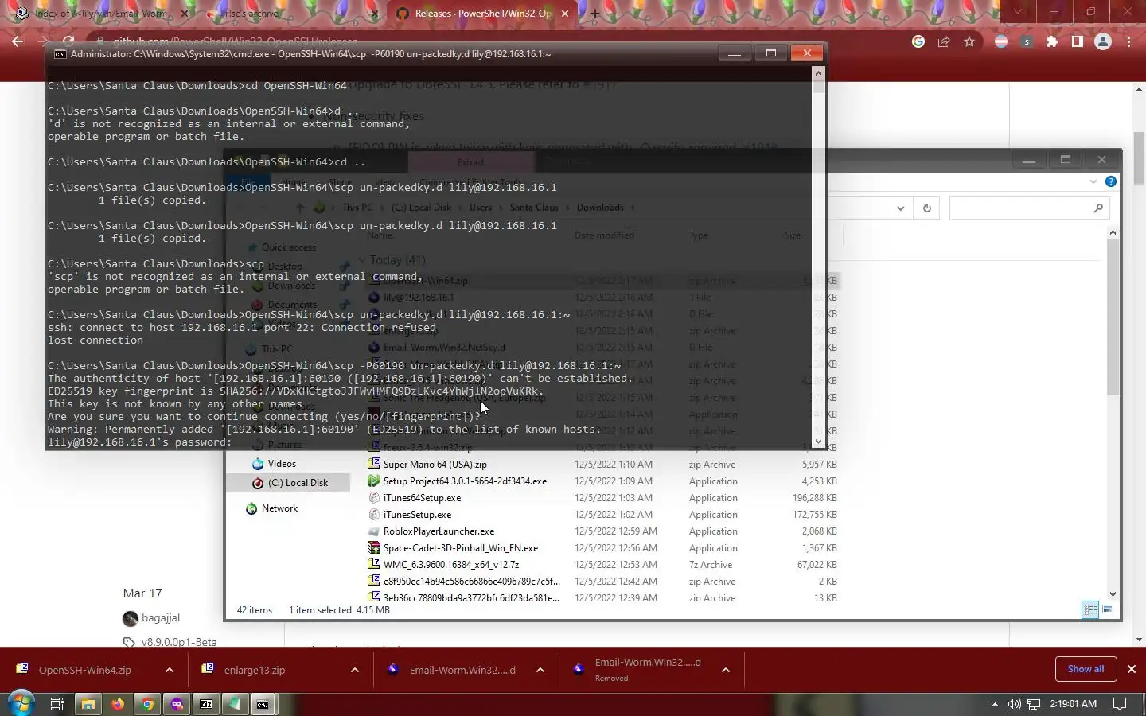
Task: Click the Explorer file list scroll-down arrow
Action: click(x=1113, y=593)
